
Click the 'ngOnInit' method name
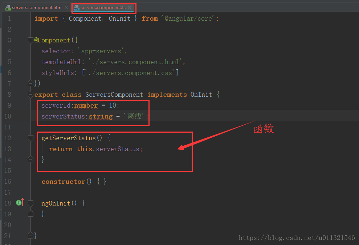(56, 203)
